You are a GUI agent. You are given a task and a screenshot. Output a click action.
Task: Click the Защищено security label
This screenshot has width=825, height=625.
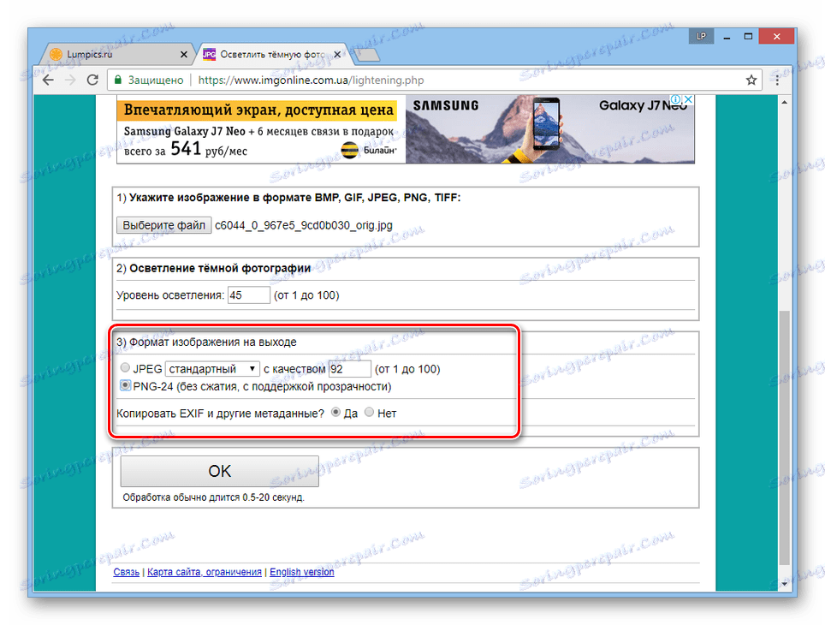pos(156,80)
